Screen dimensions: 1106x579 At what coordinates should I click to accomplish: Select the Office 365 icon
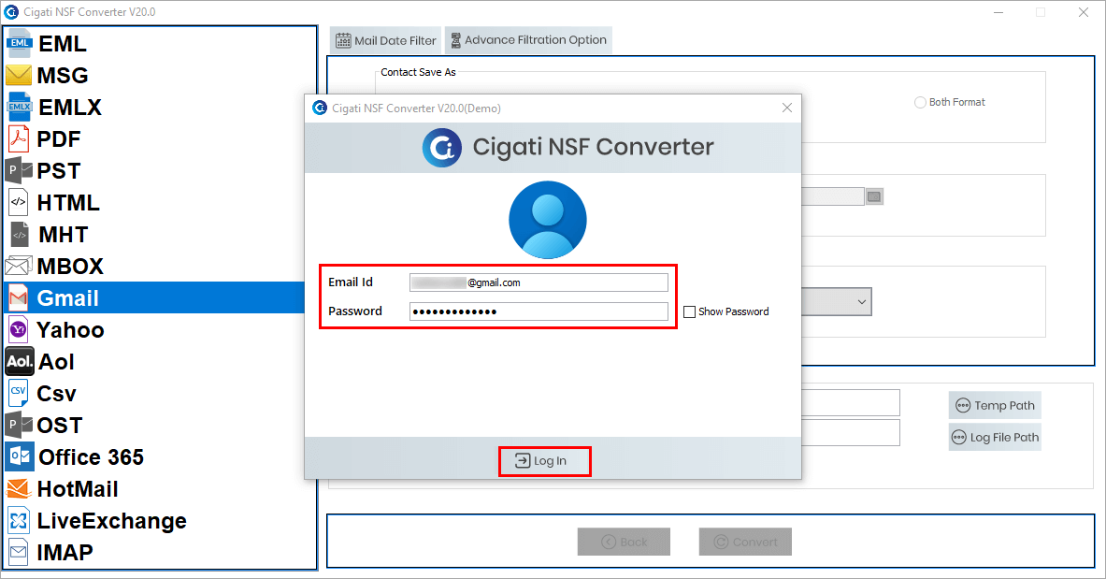coord(19,456)
